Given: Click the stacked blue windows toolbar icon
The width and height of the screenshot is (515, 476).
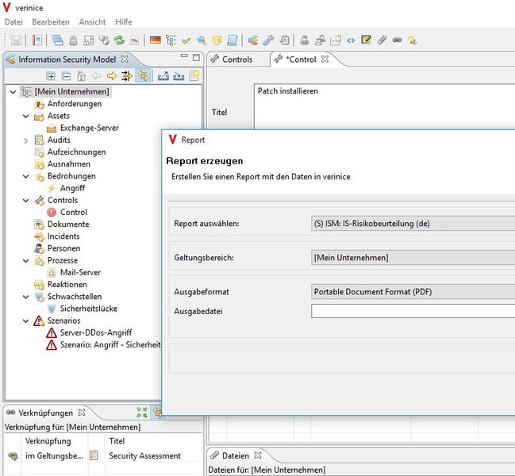Looking at the screenshot, I should tap(57, 40).
